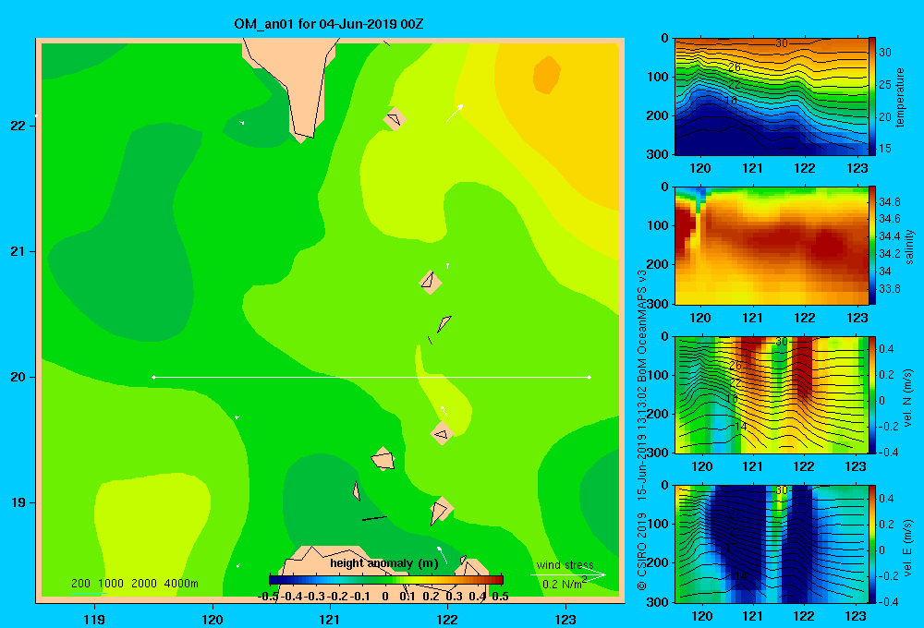This screenshot has width=924, height=628.
Task: Open the temperature depth section panel
Action: 772,97
